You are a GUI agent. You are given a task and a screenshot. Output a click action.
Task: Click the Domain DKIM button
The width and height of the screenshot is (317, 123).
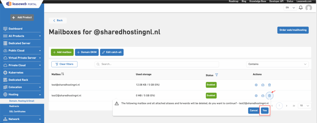pyautogui.click(x=87, y=52)
